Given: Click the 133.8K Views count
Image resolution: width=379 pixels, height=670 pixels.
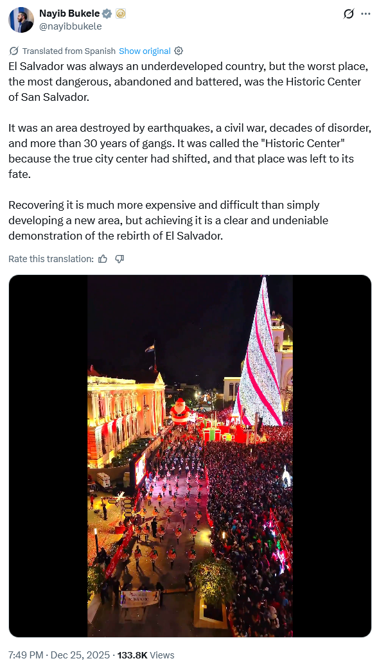Looking at the screenshot, I should tap(146, 655).
